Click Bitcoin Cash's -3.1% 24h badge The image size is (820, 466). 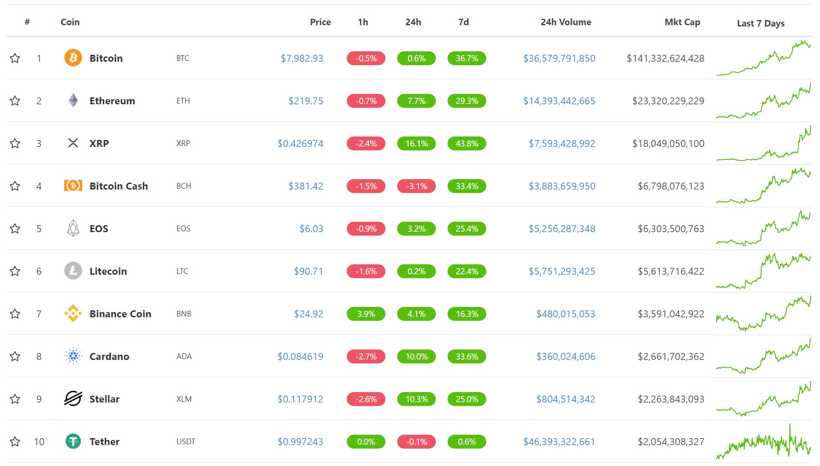[416, 186]
